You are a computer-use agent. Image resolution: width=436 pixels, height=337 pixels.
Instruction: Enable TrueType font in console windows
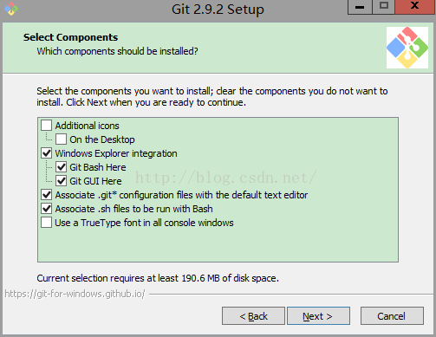tap(46, 223)
